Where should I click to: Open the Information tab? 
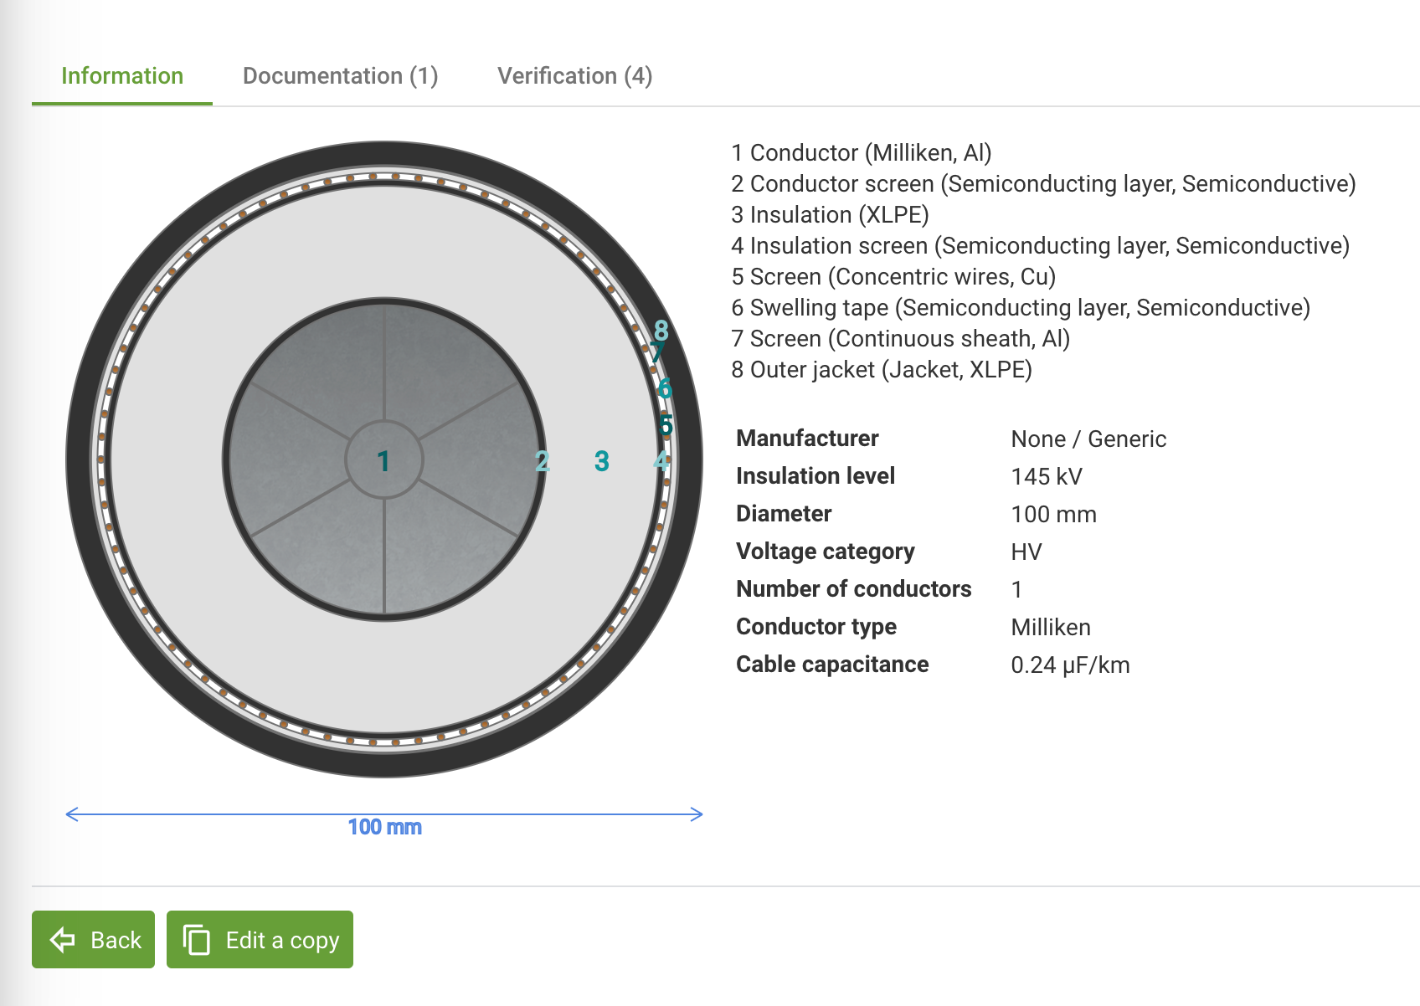(x=122, y=76)
